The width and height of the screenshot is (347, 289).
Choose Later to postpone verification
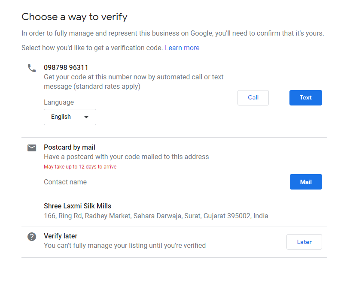click(x=304, y=242)
